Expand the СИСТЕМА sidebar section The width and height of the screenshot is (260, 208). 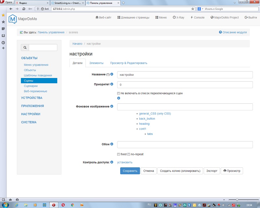29,122
